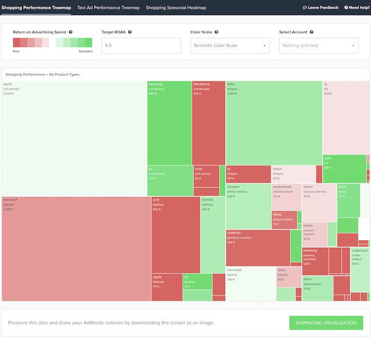
Task: Select the microsoft tablets 280 € tile
Action: (x=251, y=284)
